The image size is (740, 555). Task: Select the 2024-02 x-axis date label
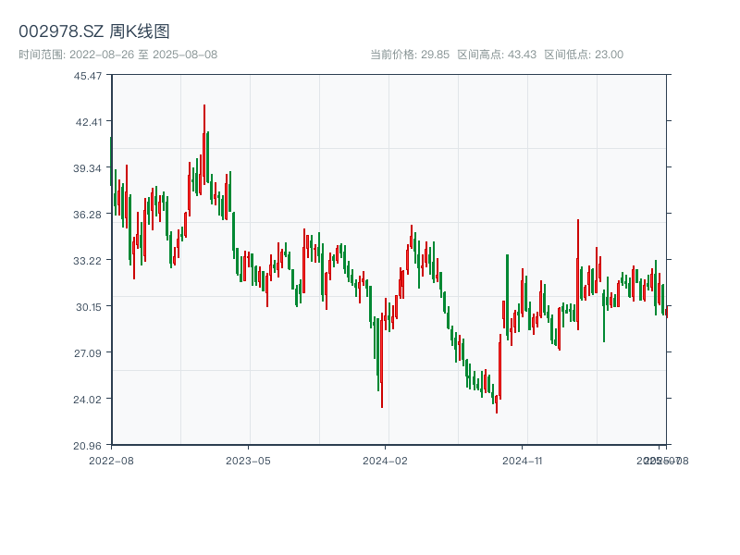(385, 460)
